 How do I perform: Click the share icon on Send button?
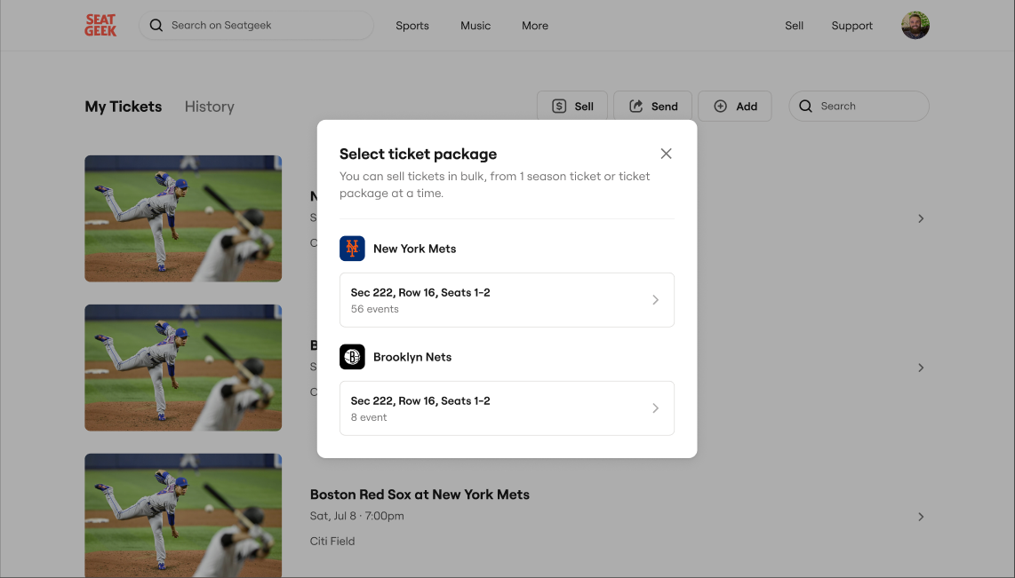point(636,106)
